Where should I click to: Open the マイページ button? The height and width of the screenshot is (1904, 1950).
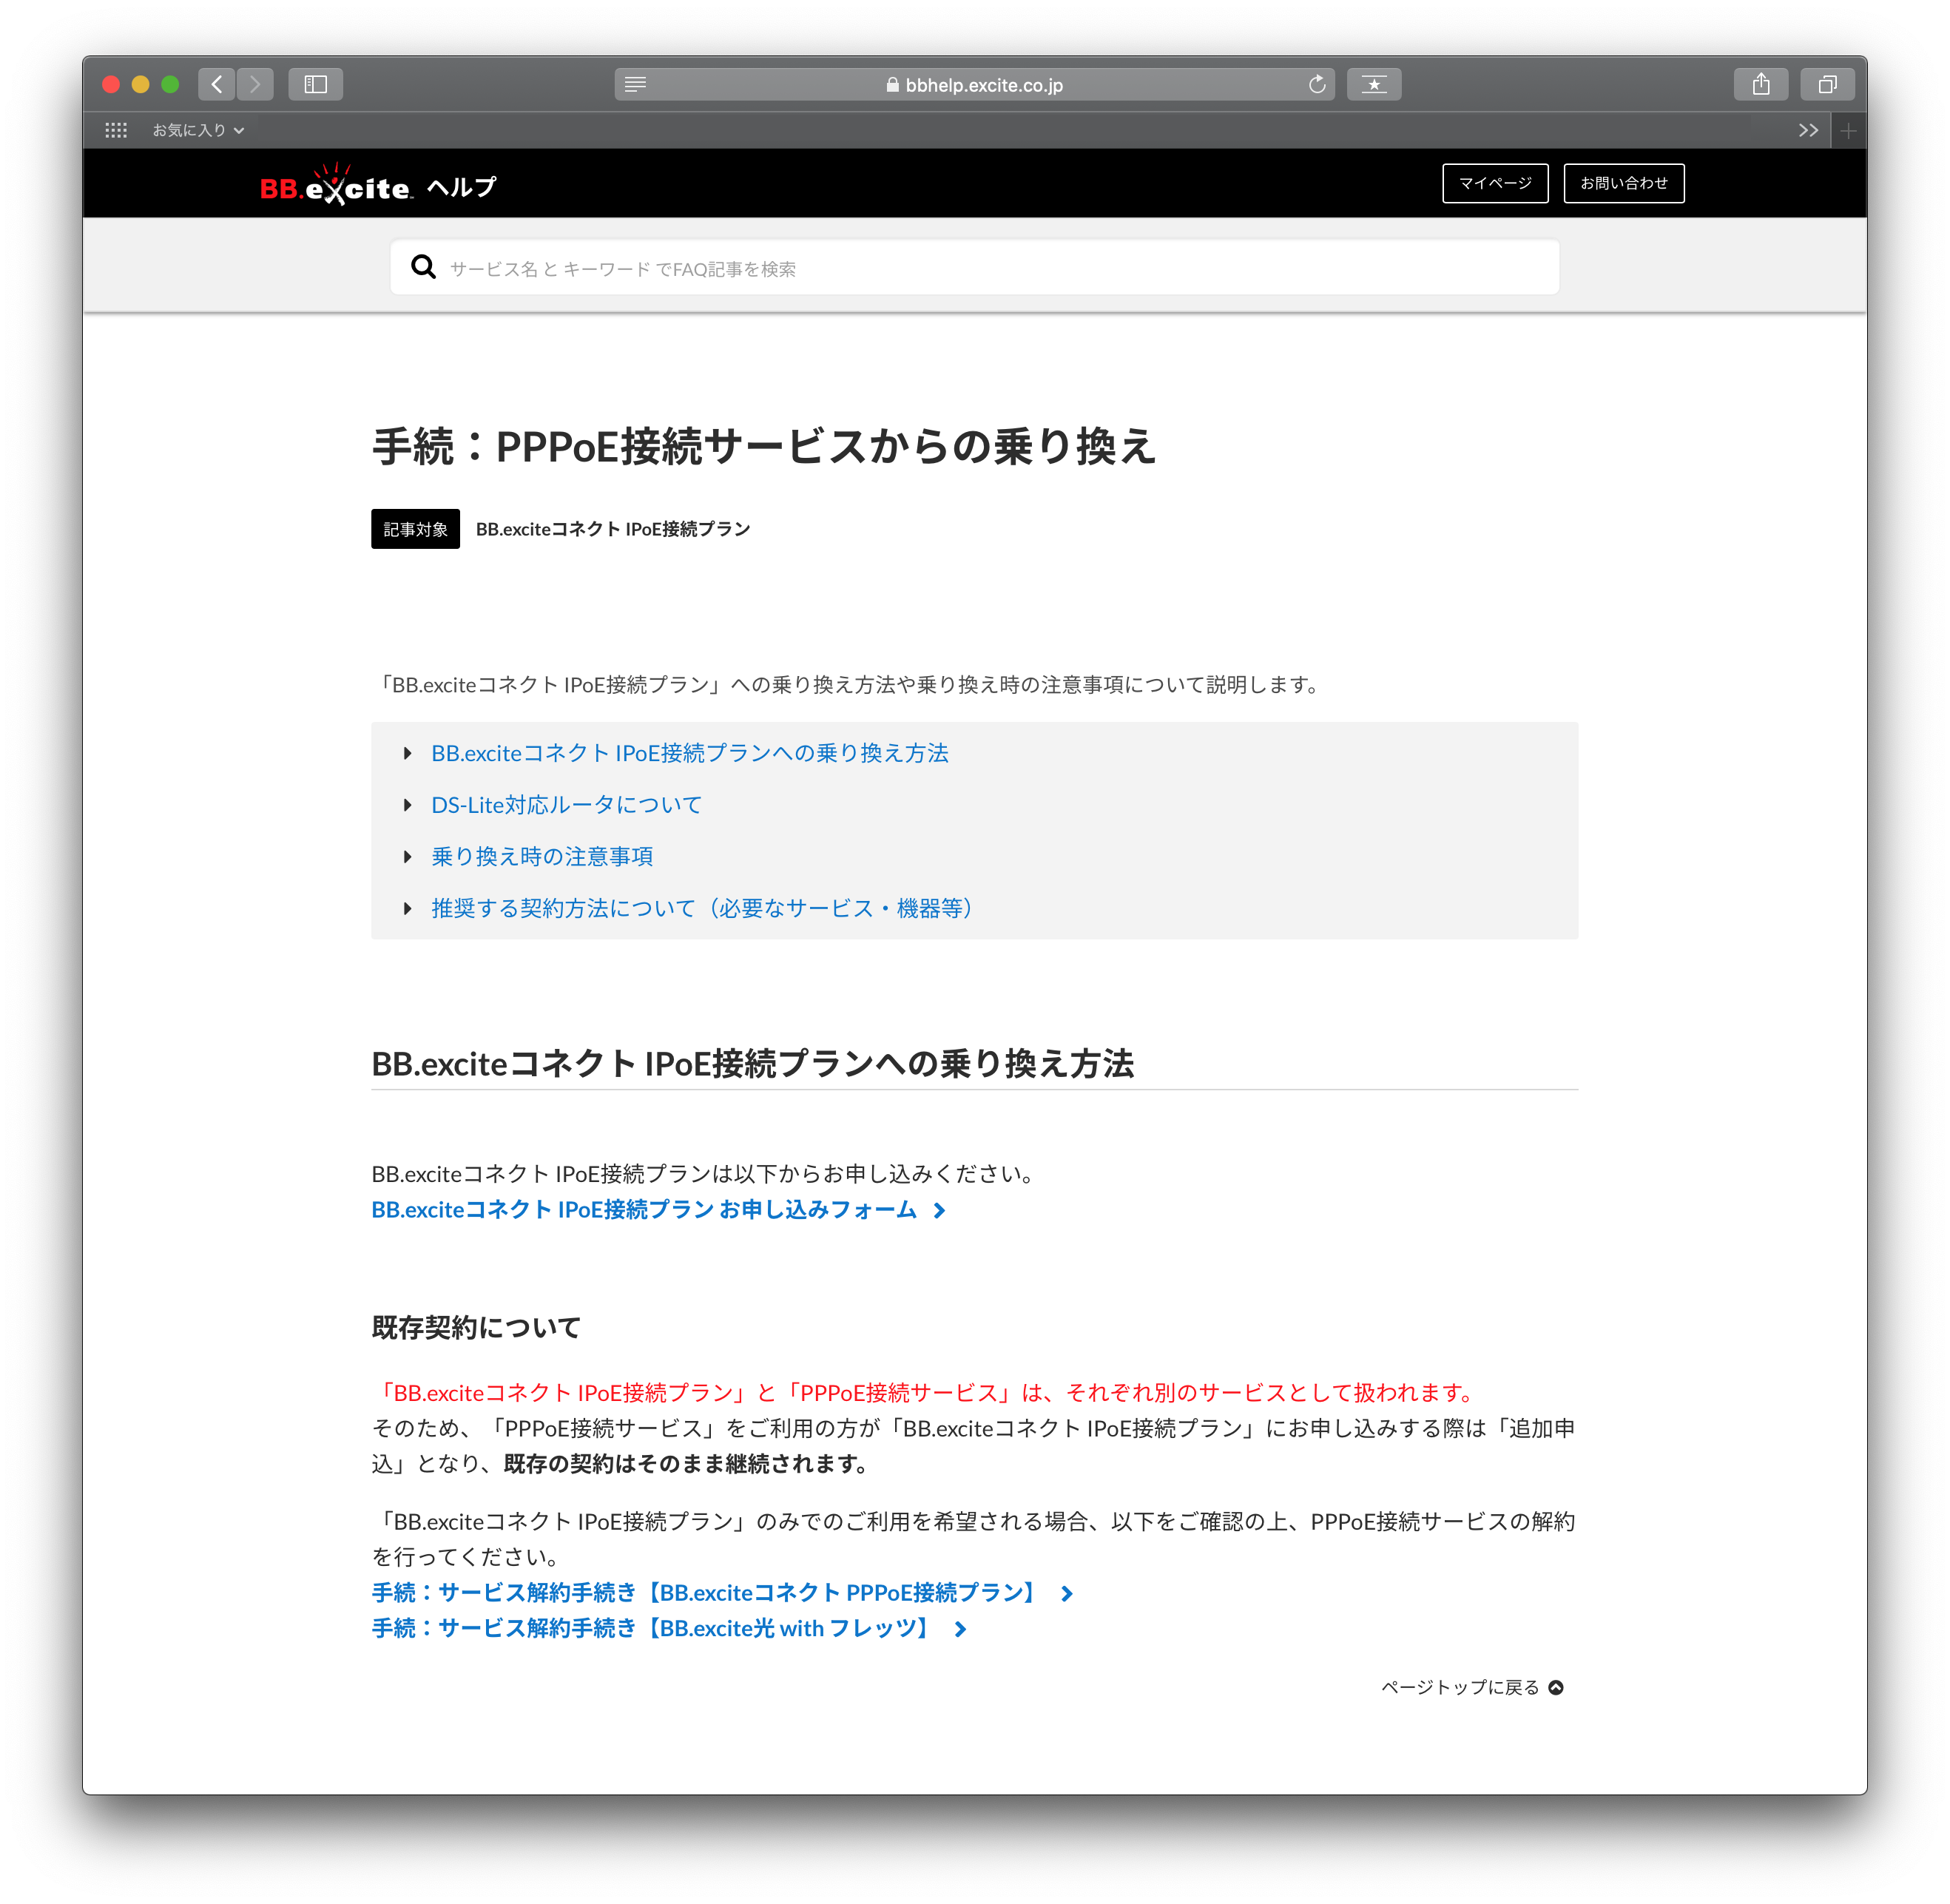[x=1495, y=183]
